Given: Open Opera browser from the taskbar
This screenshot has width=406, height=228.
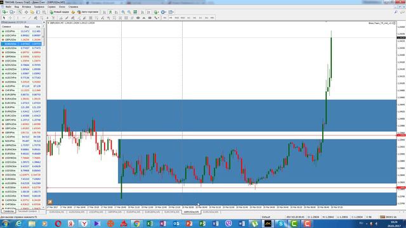Looking at the screenshot, I should [58, 224].
